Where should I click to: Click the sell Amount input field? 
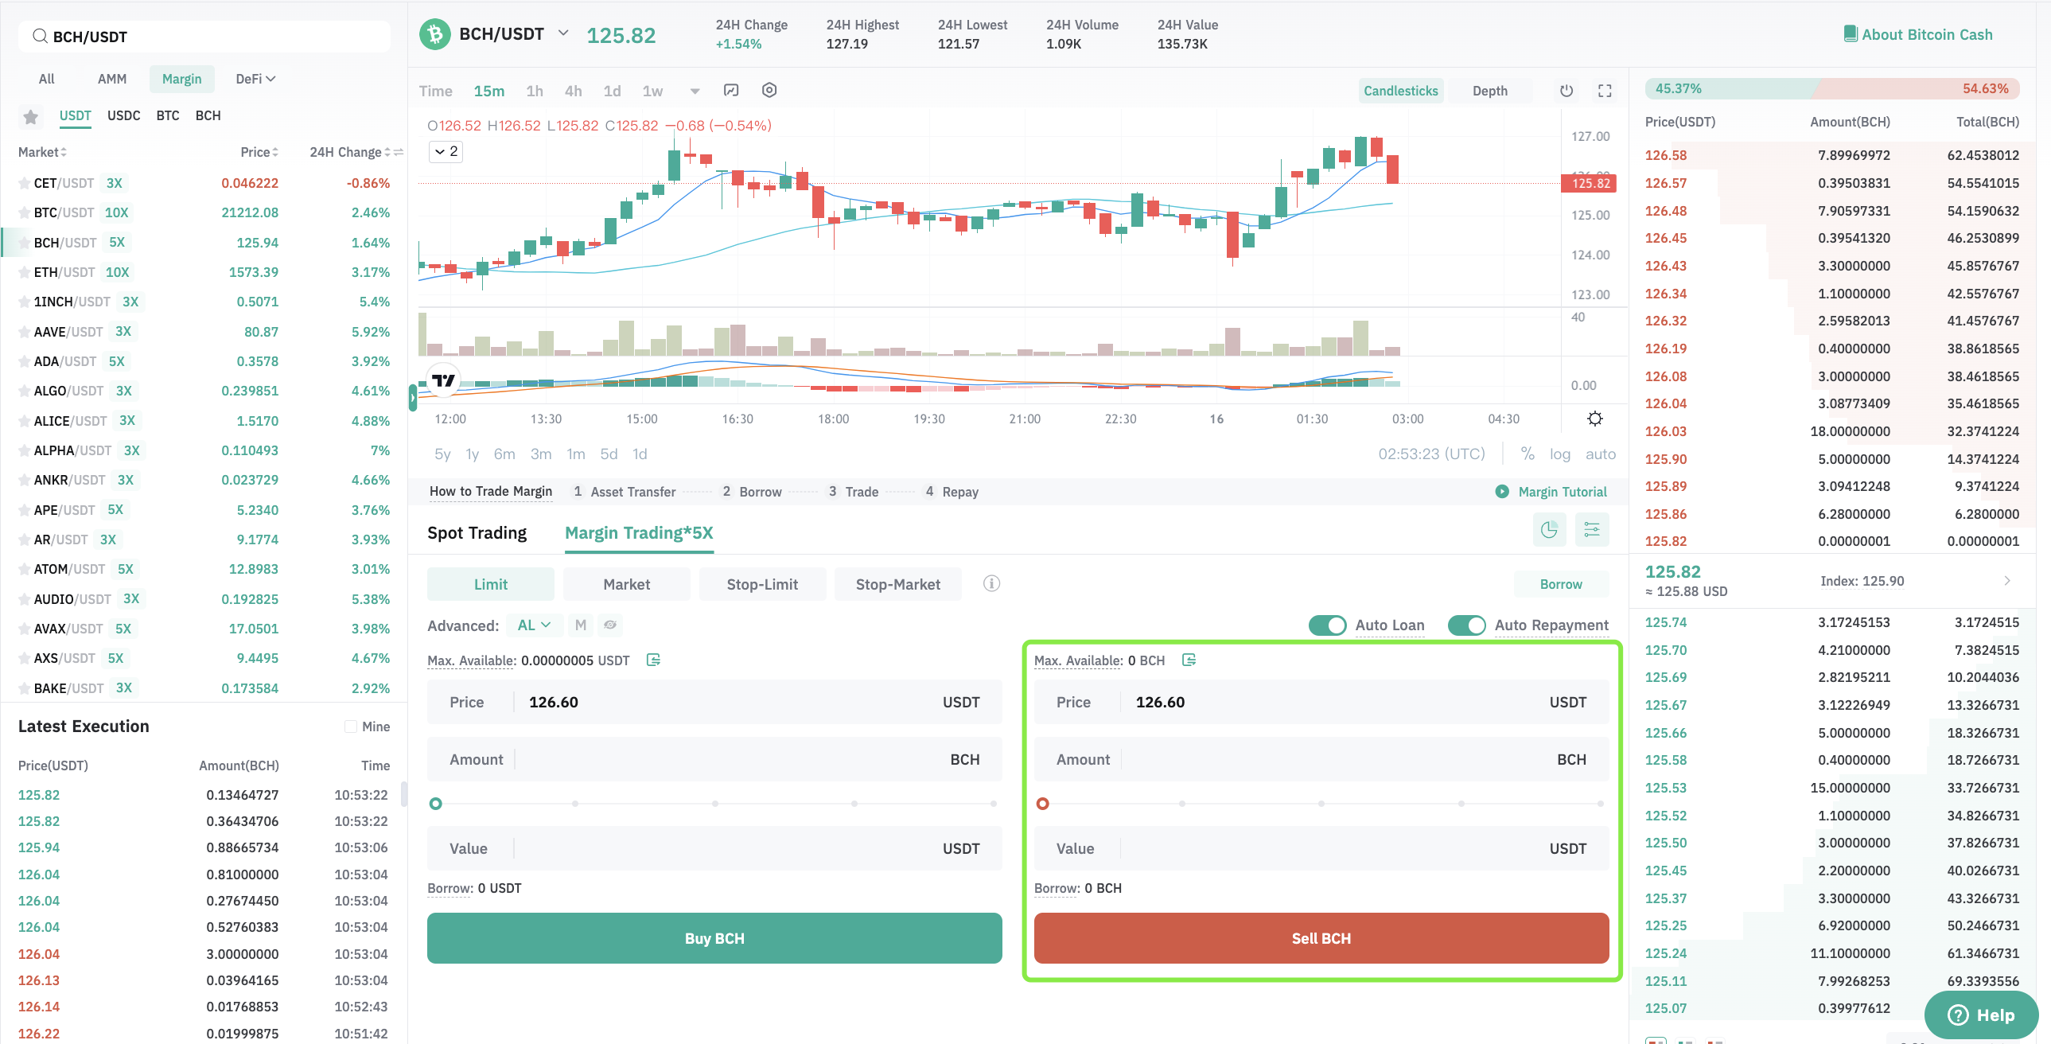pyautogui.click(x=1321, y=759)
